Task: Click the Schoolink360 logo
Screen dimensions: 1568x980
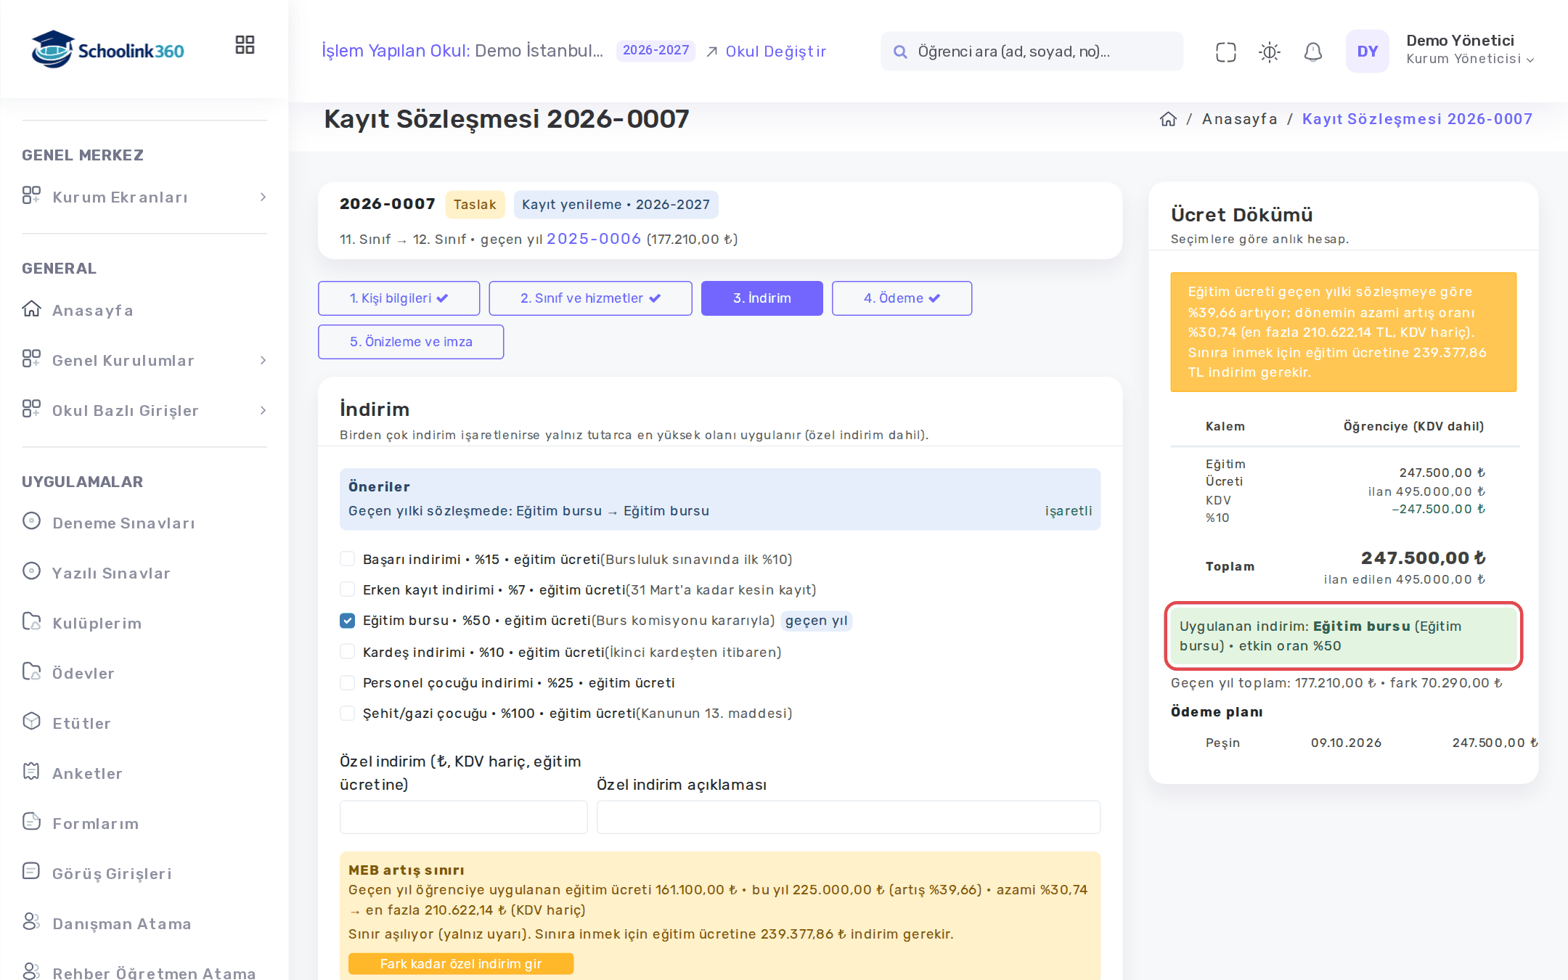Action: point(107,49)
